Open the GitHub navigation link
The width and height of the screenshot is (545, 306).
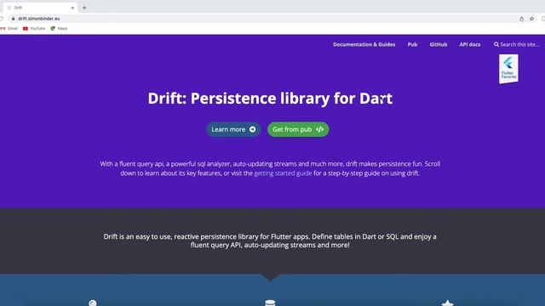tap(439, 44)
